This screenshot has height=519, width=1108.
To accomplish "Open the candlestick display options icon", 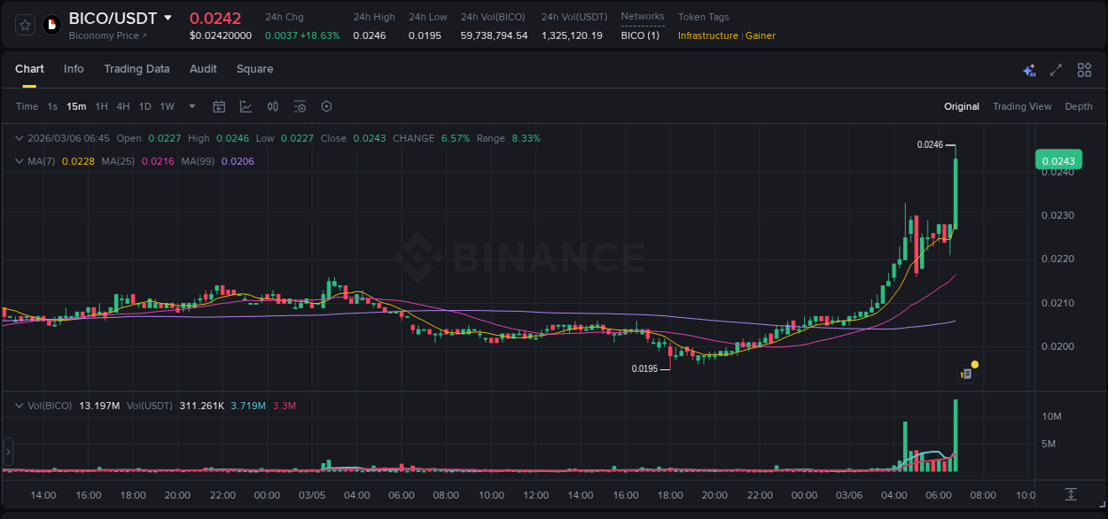I will (x=272, y=106).
